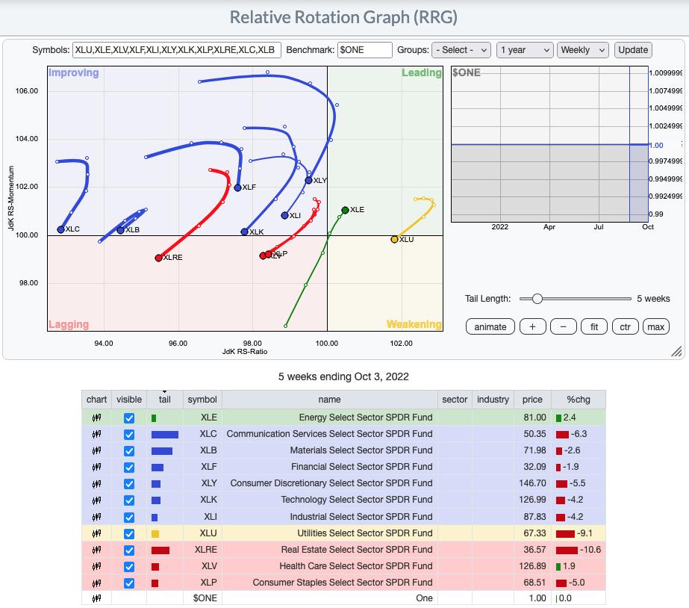The width and height of the screenshot is (689, 608).
Task: Uncheck visibility for XLB
Action: point(128,450)
